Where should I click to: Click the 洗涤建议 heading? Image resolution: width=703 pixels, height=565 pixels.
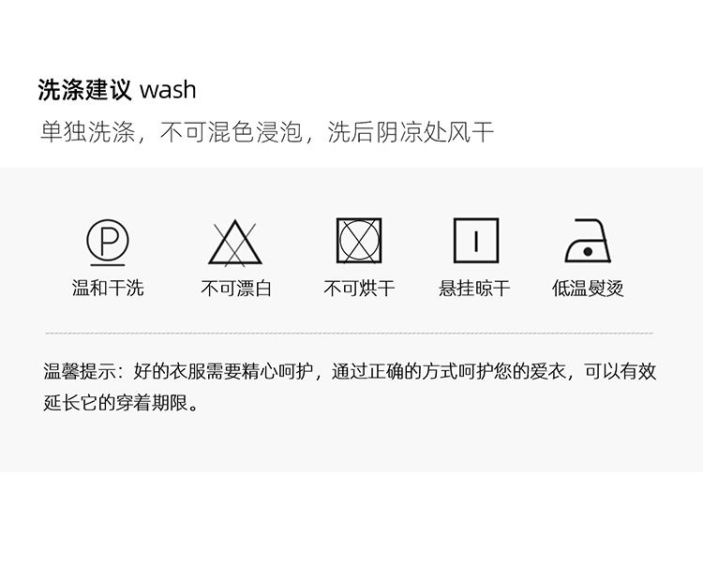(x=84, y=90)
